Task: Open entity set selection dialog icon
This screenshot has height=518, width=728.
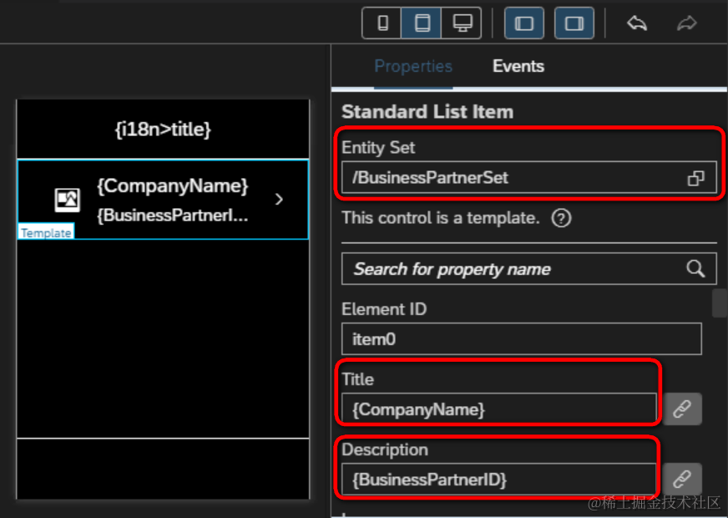Action: click(695, 178)
